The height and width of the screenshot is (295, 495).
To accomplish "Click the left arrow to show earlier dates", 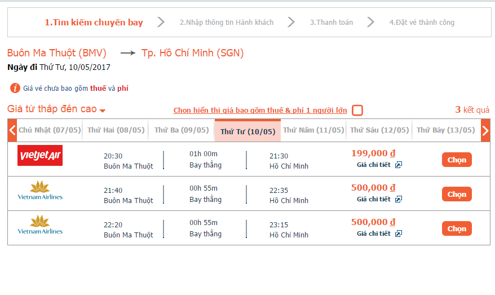I will (12, 130).
